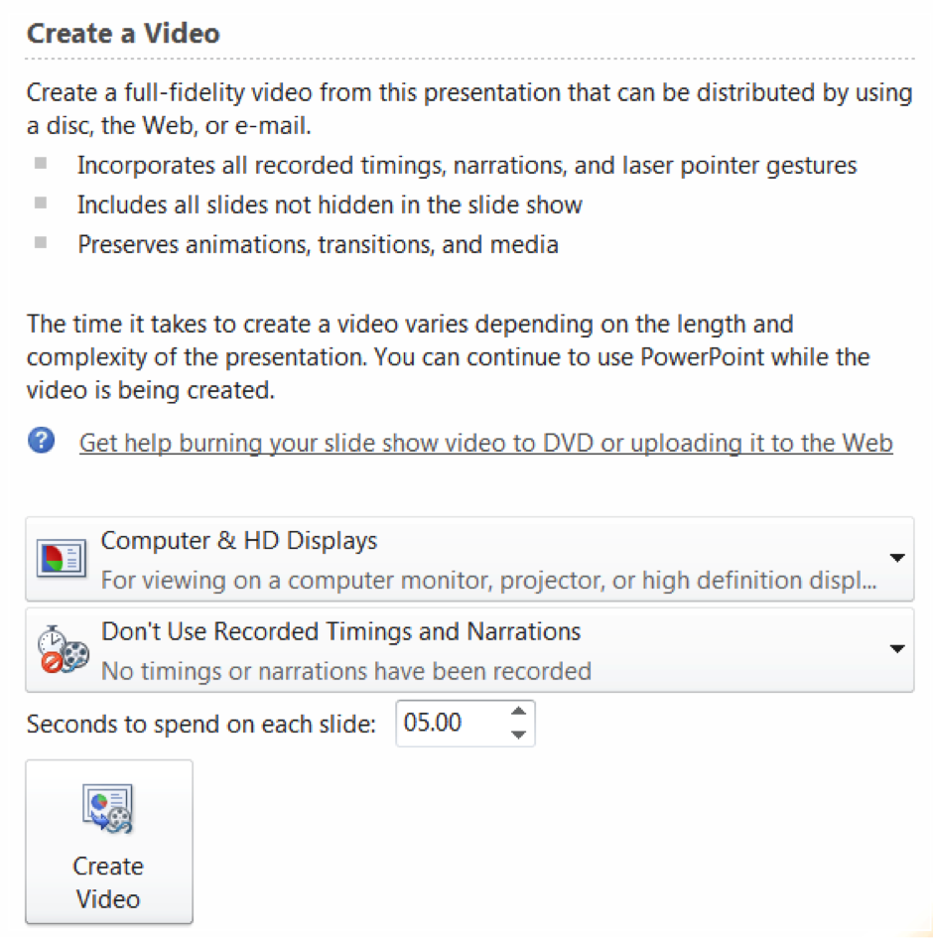934x938 pixels.
Task: Expand the Computer & HD Displays dropdown arrow
Action: pos(897,558)
